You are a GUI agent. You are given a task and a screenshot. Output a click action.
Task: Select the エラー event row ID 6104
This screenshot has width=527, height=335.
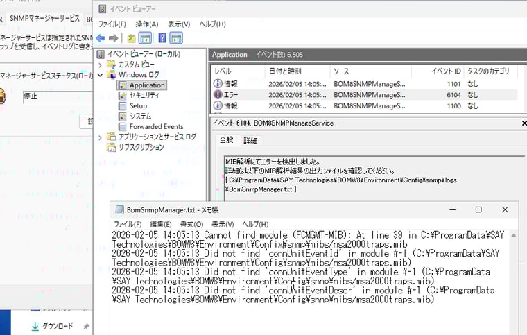pos(365,95)
